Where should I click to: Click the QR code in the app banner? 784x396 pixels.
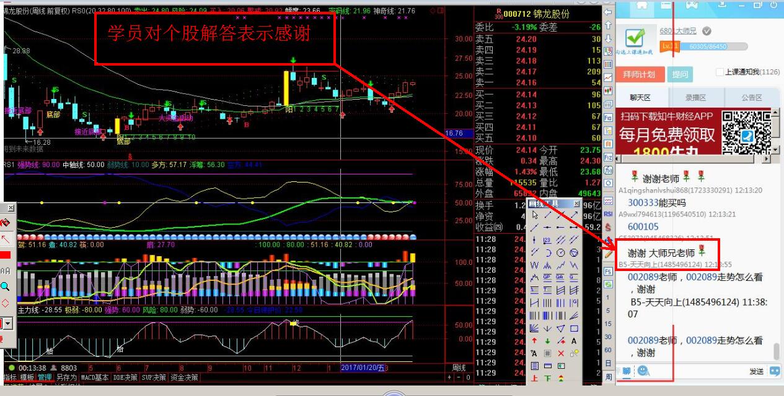point(746,132)
